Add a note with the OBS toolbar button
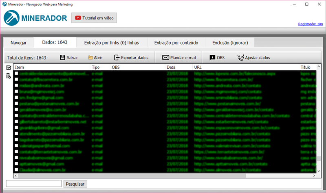This screenshot has height=193, width=326. [217, 58]
